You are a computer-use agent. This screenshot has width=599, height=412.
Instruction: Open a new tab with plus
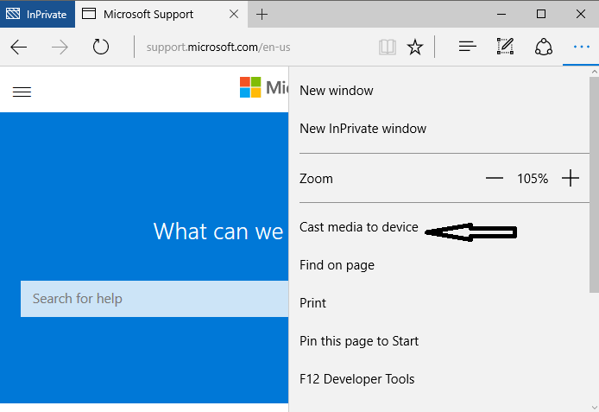pyautogui.click(x=262, y=14)
